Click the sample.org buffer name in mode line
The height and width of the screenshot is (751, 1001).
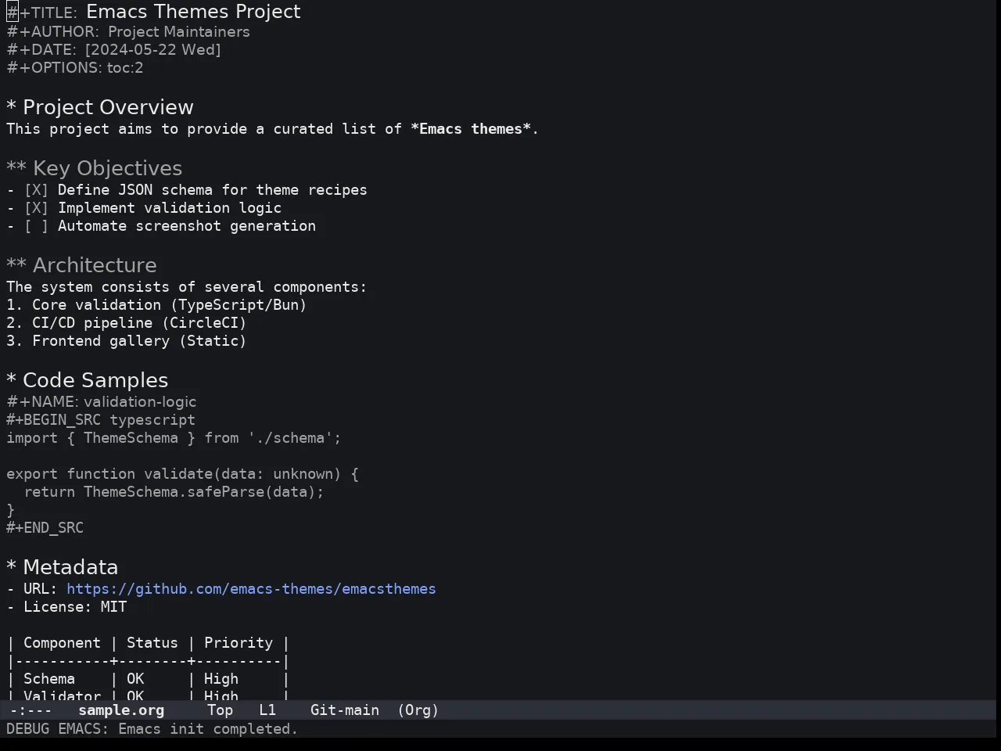[x=121, y=710]
